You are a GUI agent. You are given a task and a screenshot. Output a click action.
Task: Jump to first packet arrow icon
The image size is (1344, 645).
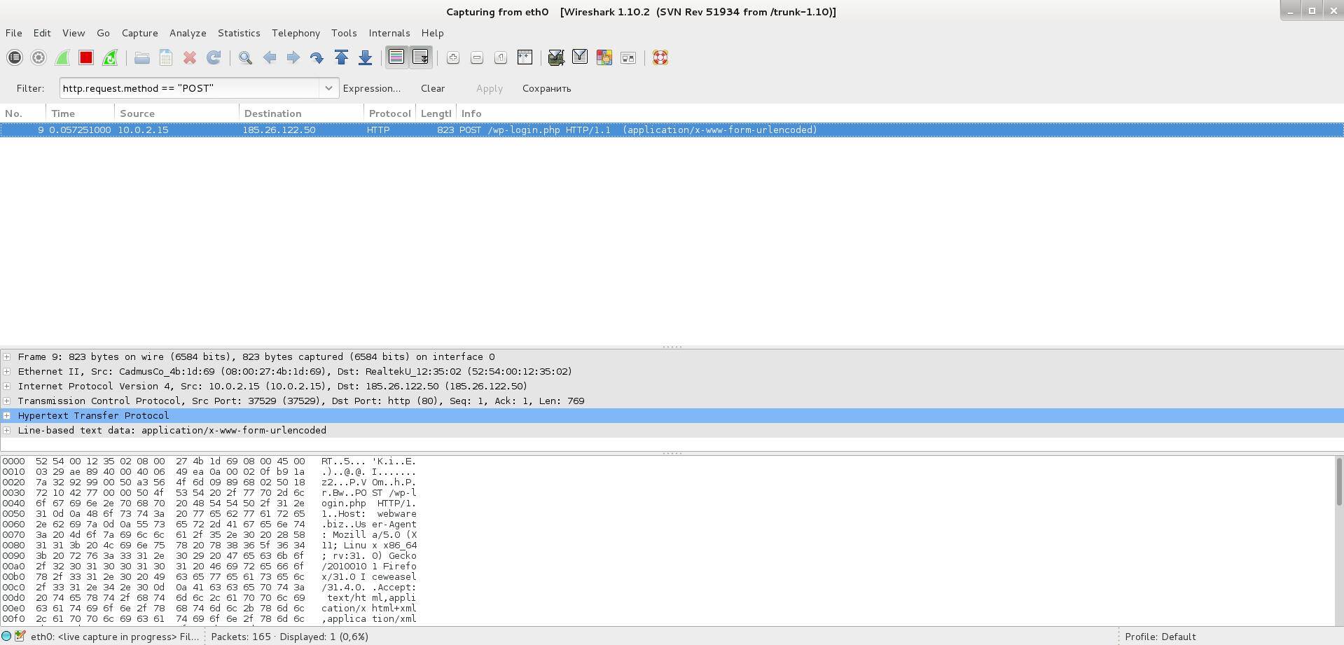[x=341, y=58]
